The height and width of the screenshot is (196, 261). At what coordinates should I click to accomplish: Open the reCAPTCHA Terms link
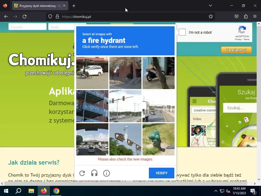pos(246,39)
